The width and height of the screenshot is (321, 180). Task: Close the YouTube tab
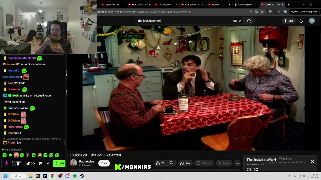[229, 4]
